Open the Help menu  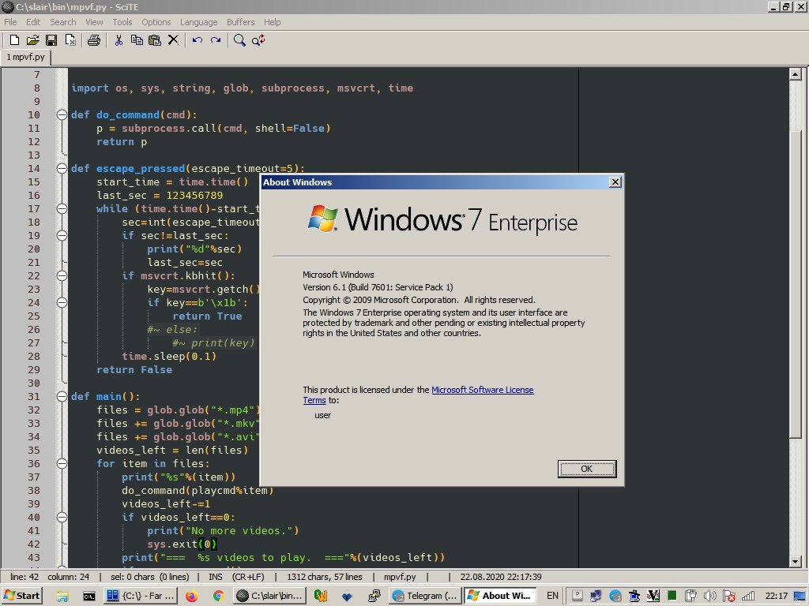(272, 22)
